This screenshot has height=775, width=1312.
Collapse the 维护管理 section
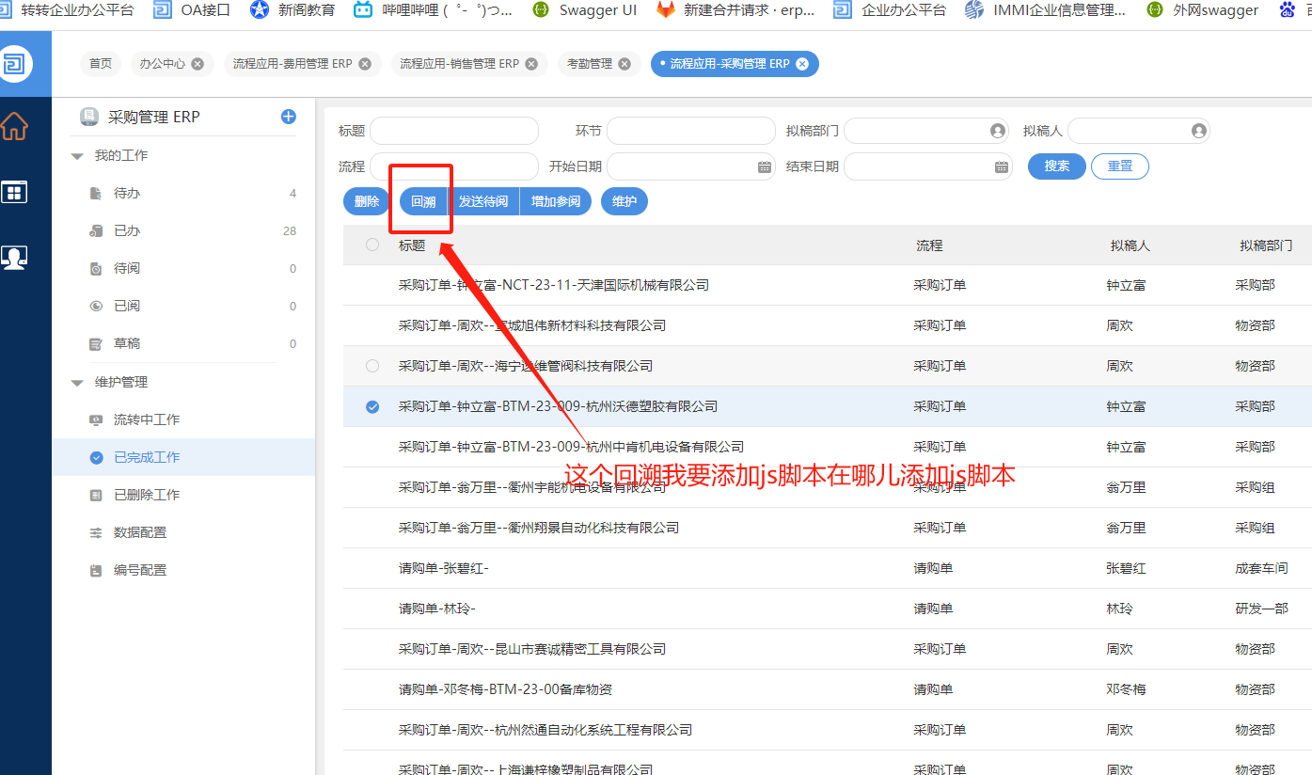point(77,382)
